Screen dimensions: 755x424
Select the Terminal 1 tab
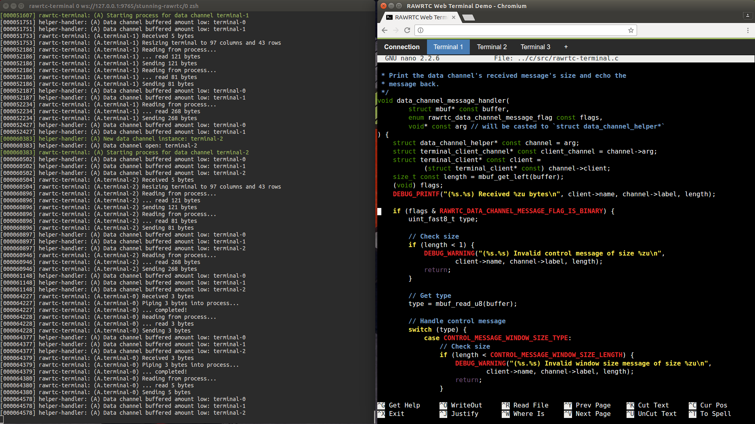[448, 47]
